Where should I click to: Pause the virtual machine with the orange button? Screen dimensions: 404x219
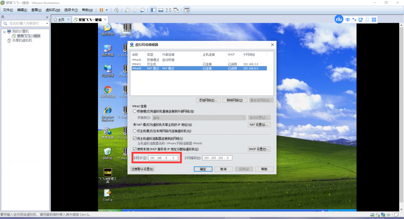pos(101,10)
